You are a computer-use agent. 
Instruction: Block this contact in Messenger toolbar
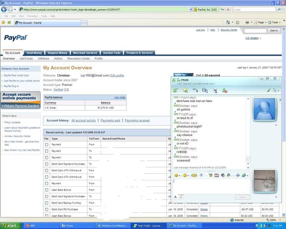pyautogui.click(x=225, y=91)
